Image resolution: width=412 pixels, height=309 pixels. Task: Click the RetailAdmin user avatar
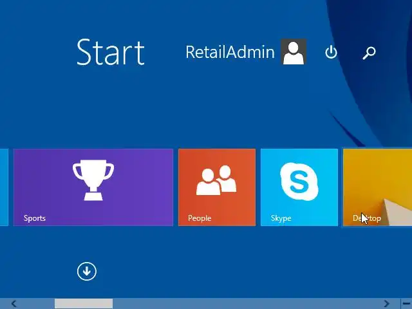coord(294,51)
